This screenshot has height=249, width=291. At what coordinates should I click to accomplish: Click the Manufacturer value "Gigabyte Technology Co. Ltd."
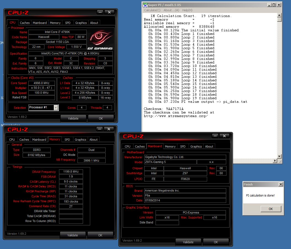(x=185, y=157)
